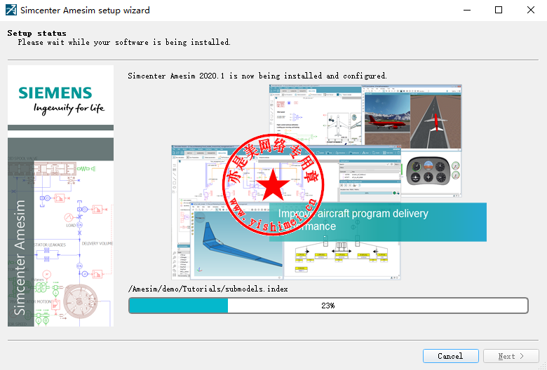Maximize the setup wizard window
547x370 pixels.
(x=499, y=10)
